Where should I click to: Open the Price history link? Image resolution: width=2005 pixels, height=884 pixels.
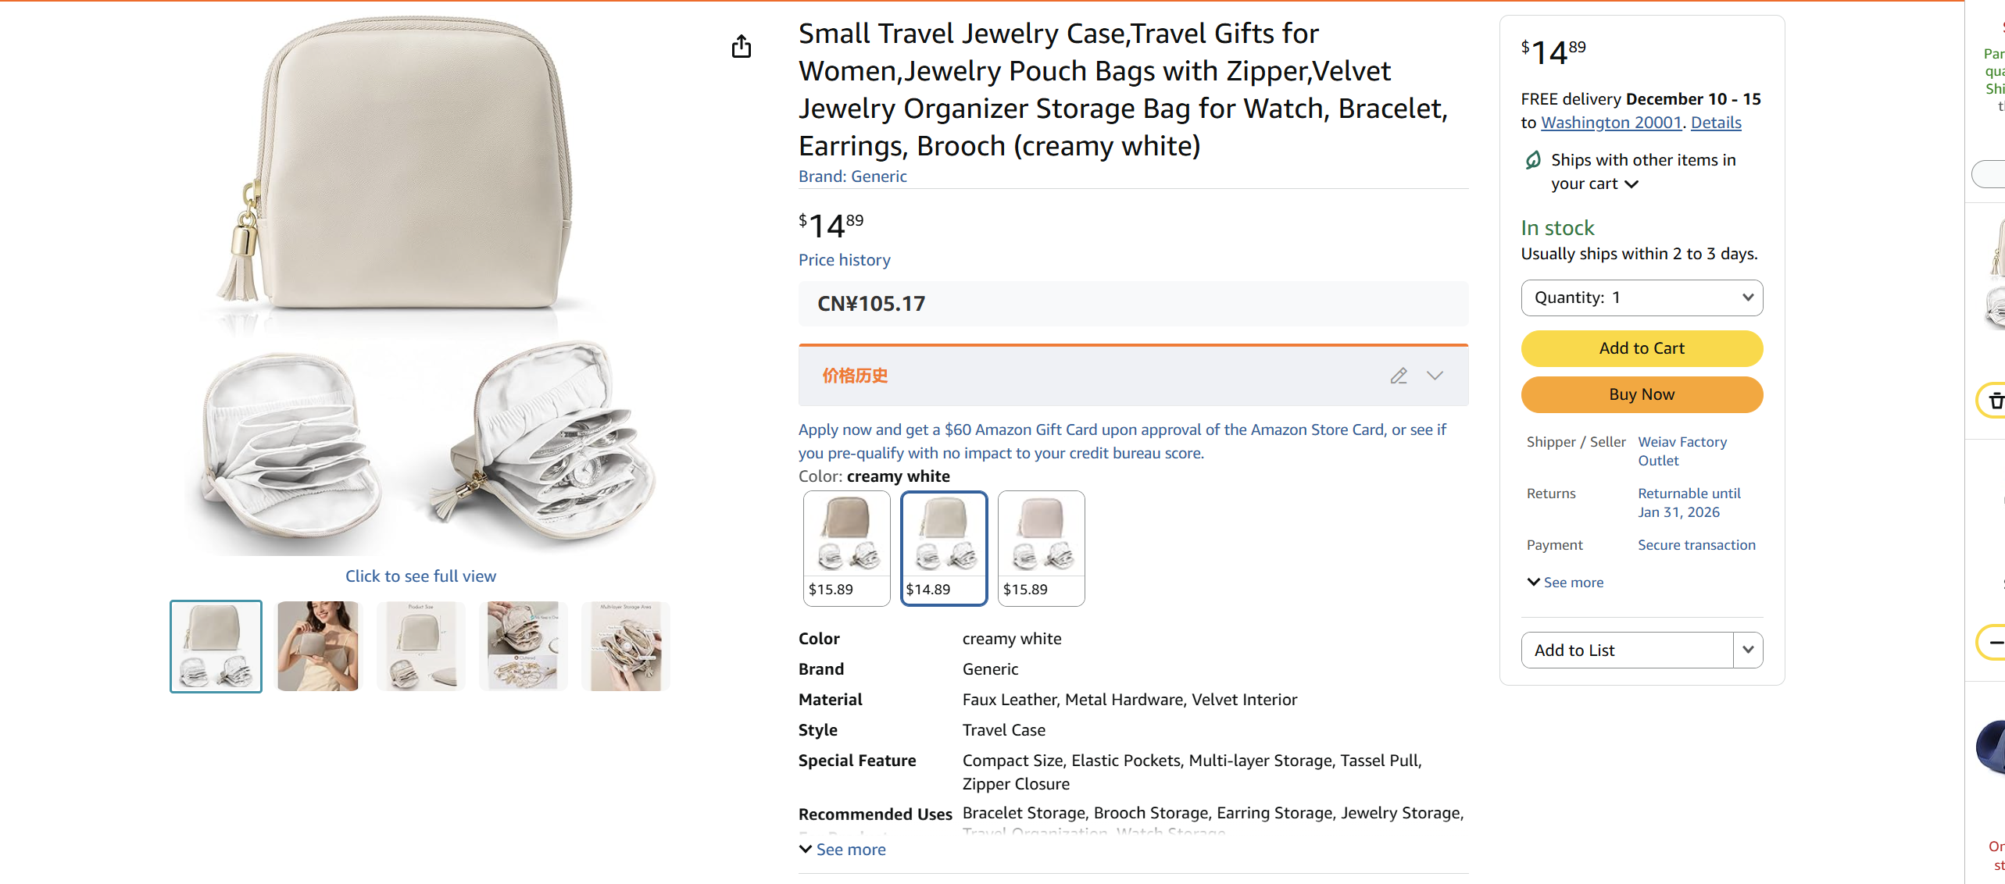844,260
